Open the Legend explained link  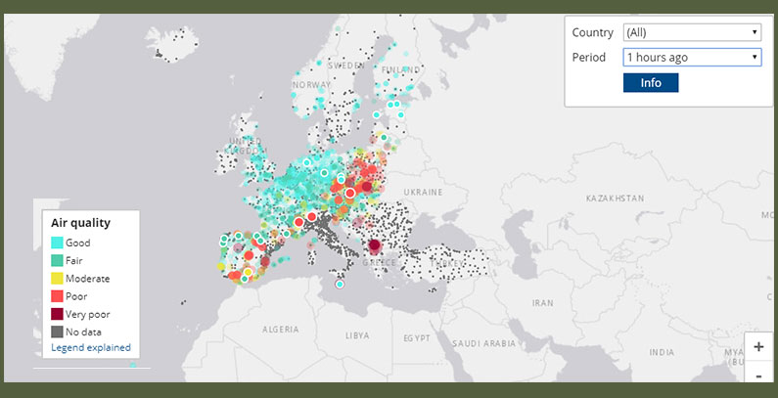91,347
